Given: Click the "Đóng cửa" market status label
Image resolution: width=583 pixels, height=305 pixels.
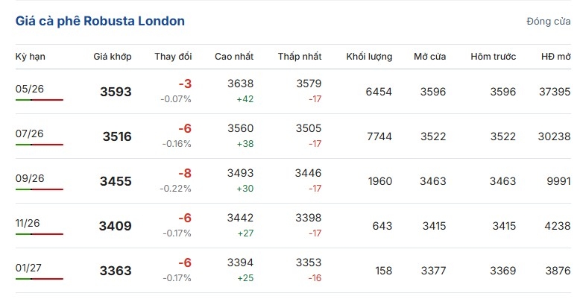Looking at the screenshot, I should [548, 22].
